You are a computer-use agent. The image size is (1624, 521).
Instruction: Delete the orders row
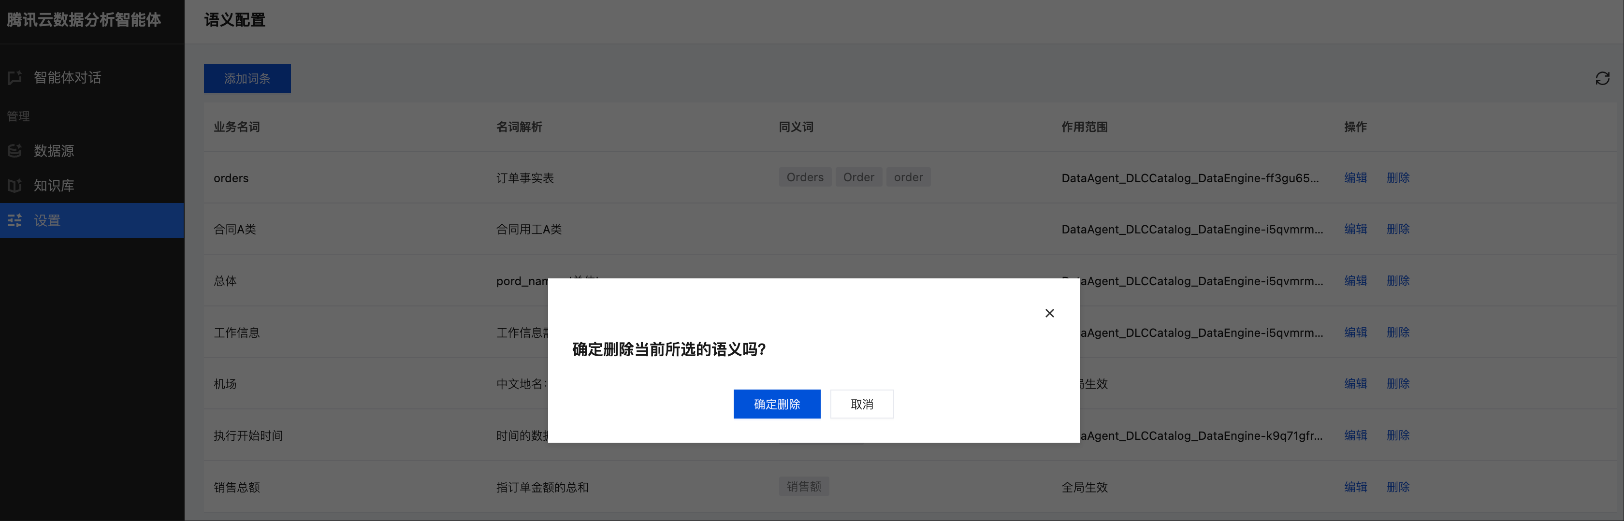pyautogui.click(x=1398, y=178)
